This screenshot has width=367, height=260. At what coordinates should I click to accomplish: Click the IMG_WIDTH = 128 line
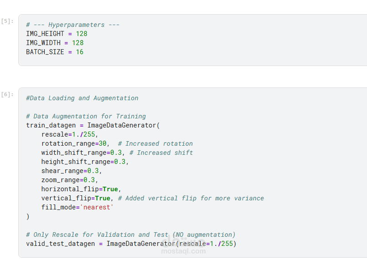coord(55,43)
